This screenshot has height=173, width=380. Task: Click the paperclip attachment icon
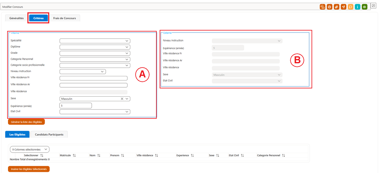pos(336,7)
